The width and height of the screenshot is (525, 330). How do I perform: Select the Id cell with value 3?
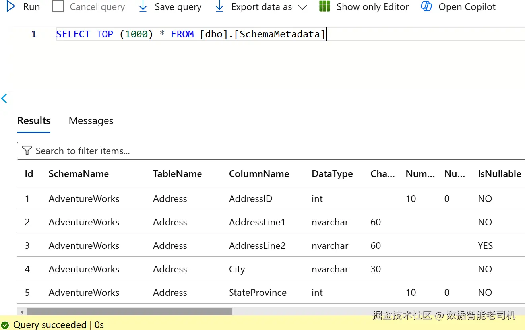[27, 245]
